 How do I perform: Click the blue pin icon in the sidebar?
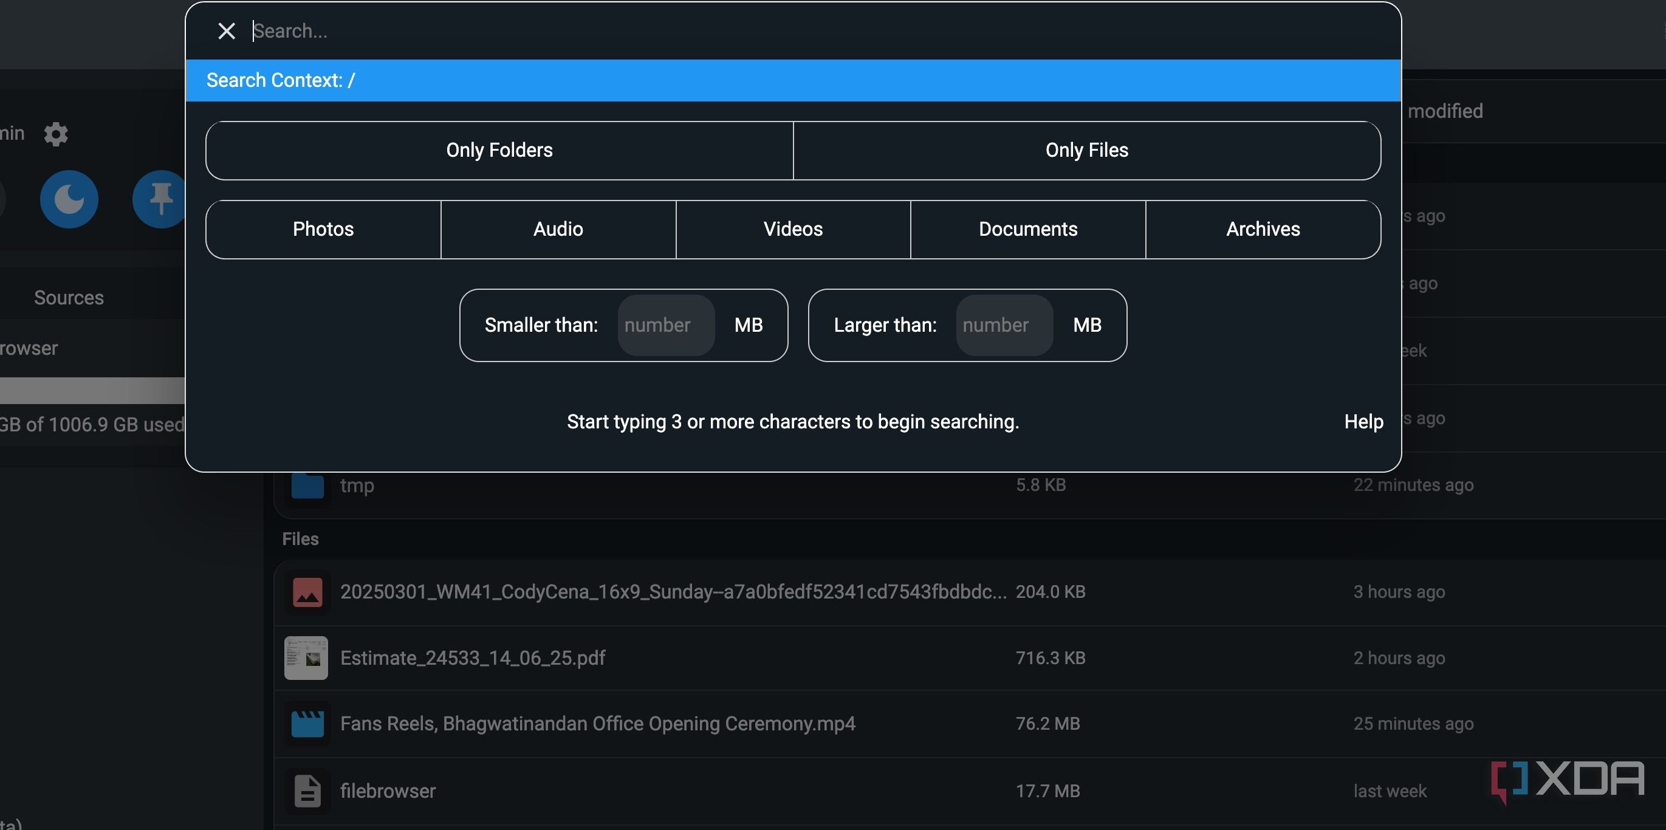pos(159,199)
